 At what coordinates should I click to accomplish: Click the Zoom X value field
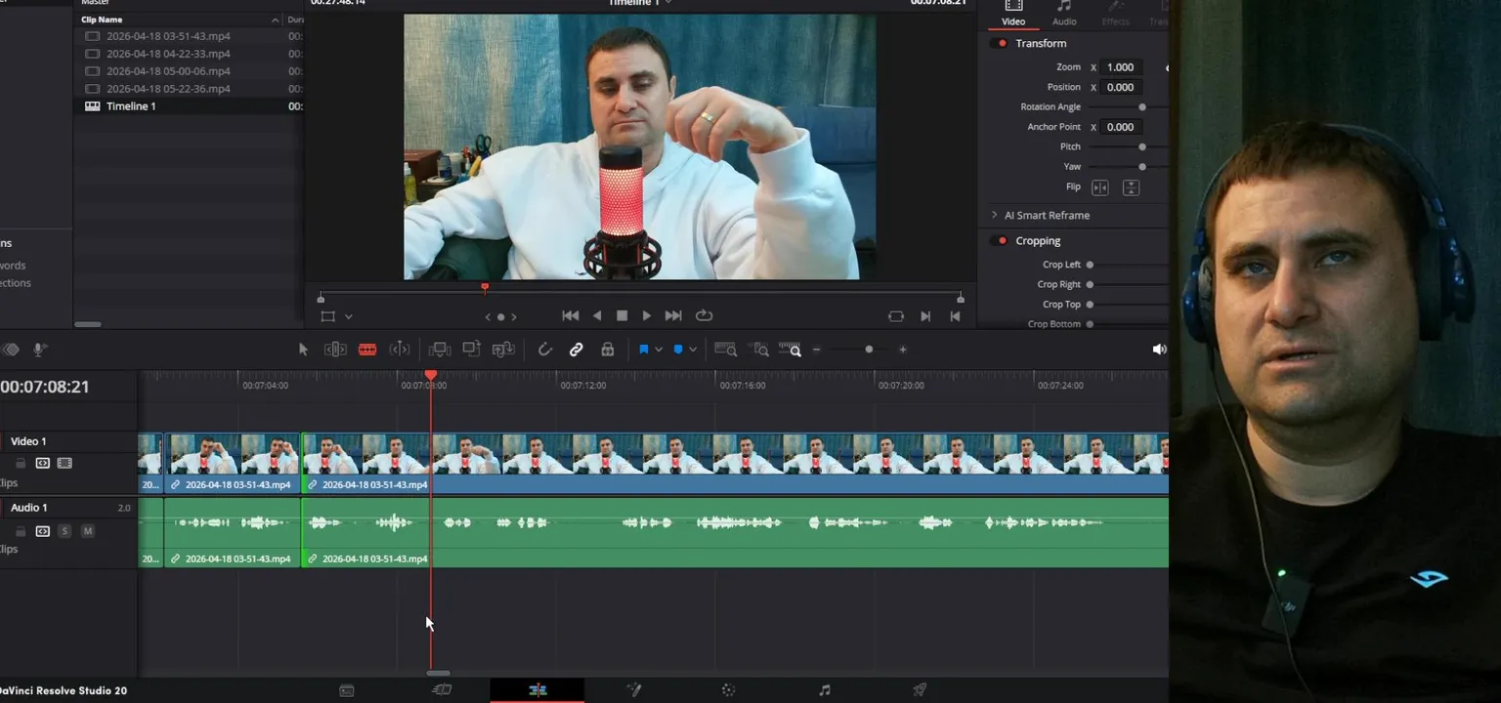[x=1121, y=67]
